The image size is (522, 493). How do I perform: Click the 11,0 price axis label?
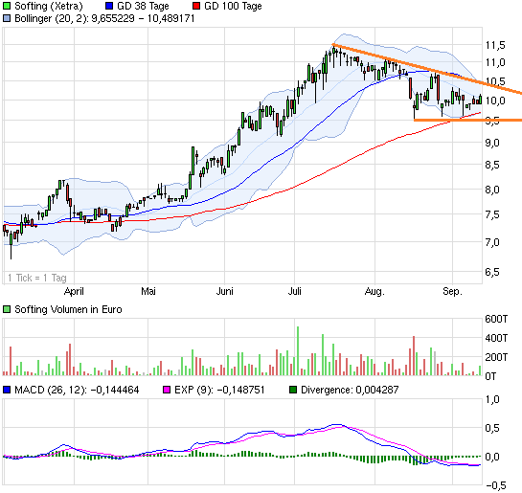click(x=495, y=62)
